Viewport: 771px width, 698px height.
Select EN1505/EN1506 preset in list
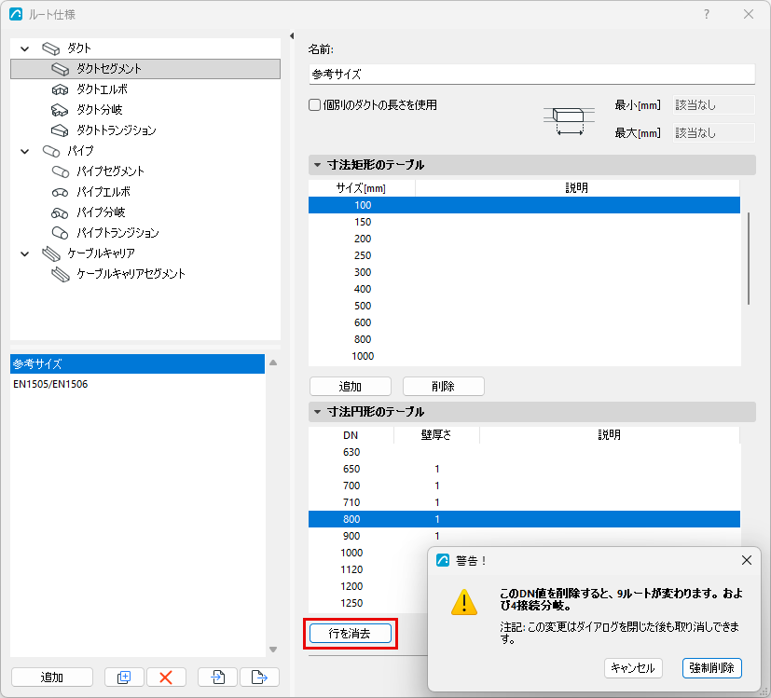pyautogui.click(x=138, y=384)
